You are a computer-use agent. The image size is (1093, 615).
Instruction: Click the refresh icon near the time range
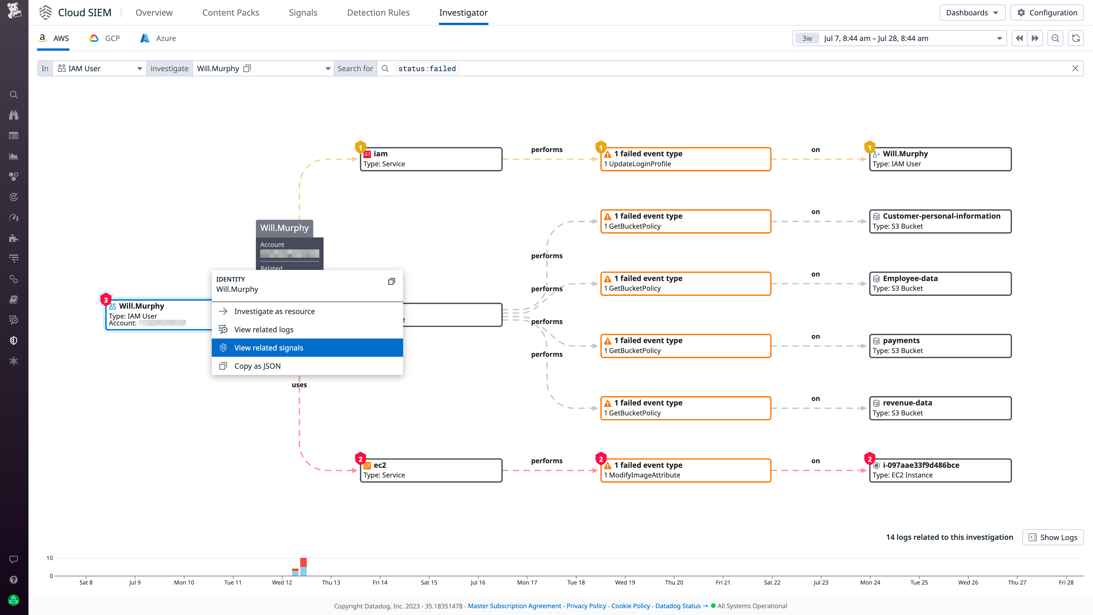1076,38
